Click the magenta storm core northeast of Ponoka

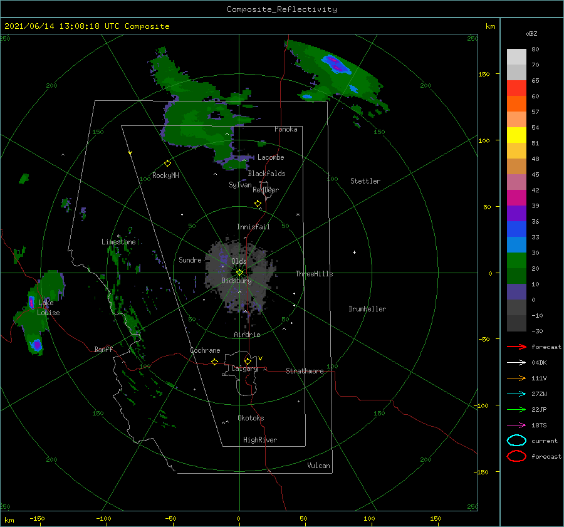[x=335, y=64]
